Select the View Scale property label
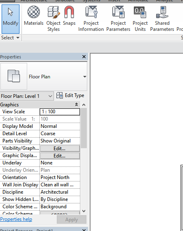The width and height of the screenshot is (183, 231). [x=13, y=112]
